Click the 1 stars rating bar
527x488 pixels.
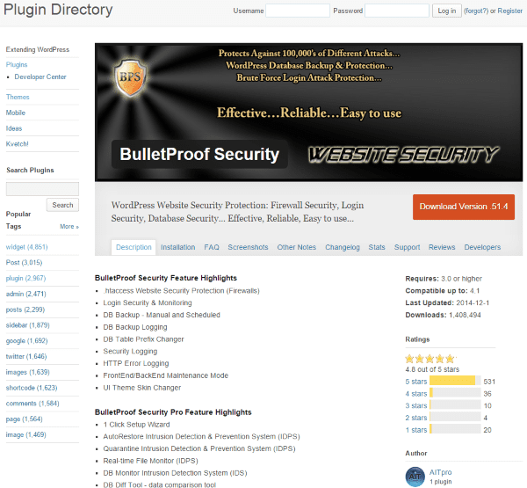click(x=455, y=429)
